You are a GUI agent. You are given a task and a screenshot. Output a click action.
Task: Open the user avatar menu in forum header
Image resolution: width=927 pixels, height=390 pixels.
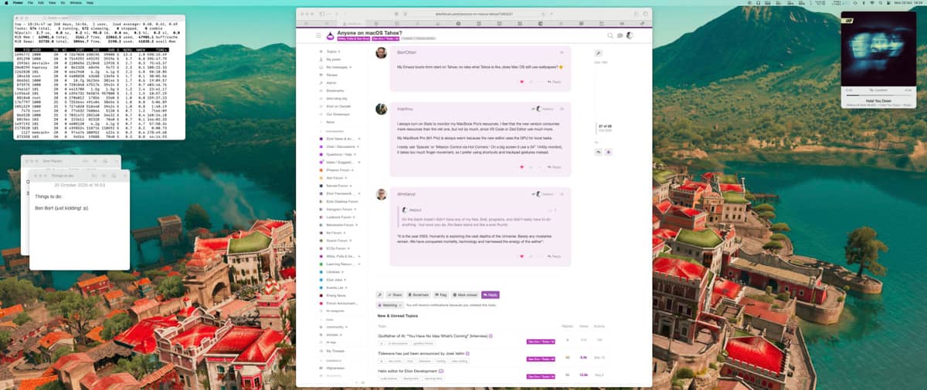coord(629,35)
